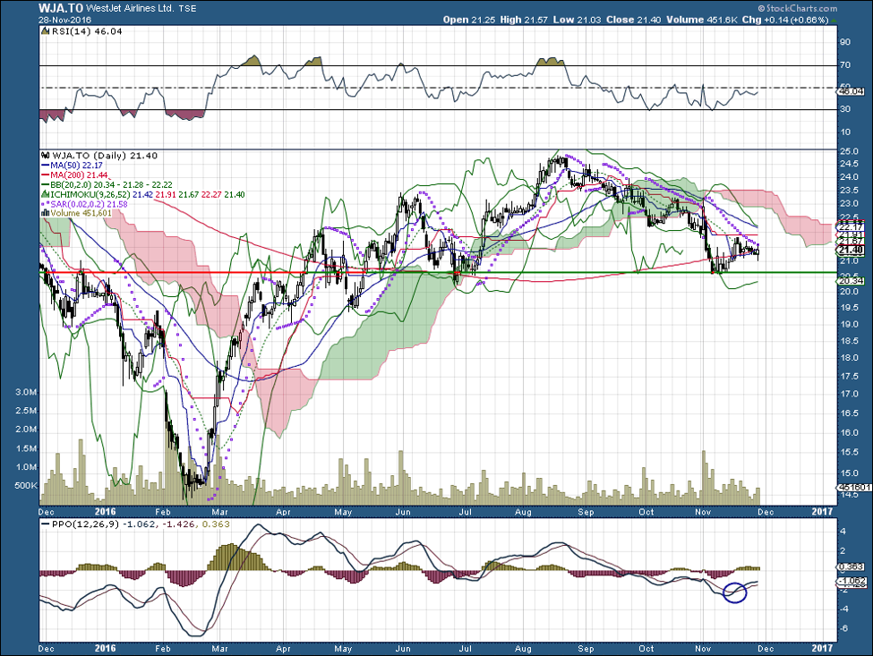Click the 20.34 lower band price tag
This screenshot has width=873, height=656.
click(852, 281)
